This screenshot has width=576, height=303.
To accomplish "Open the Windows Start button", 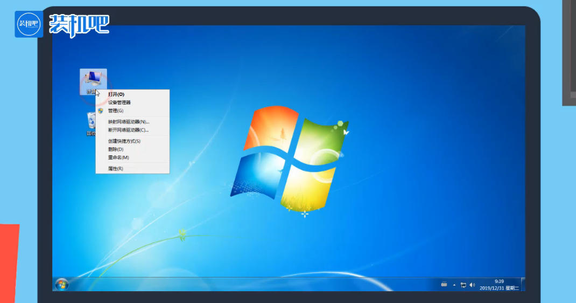I will point(62,285).
